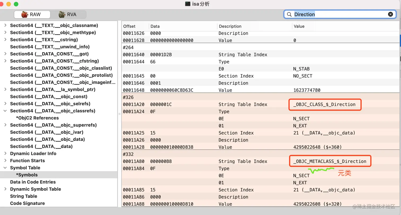Select the *Symbols item
The image size is (401, 215).
[x=27, y=175]
